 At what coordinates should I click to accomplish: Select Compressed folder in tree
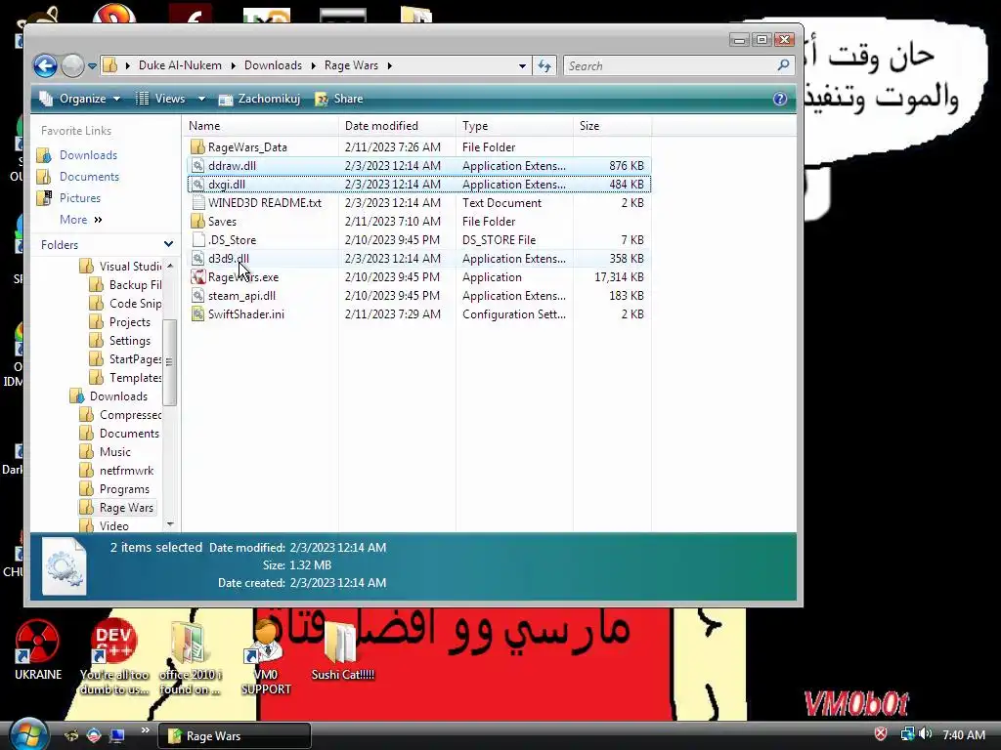(120, 414)
